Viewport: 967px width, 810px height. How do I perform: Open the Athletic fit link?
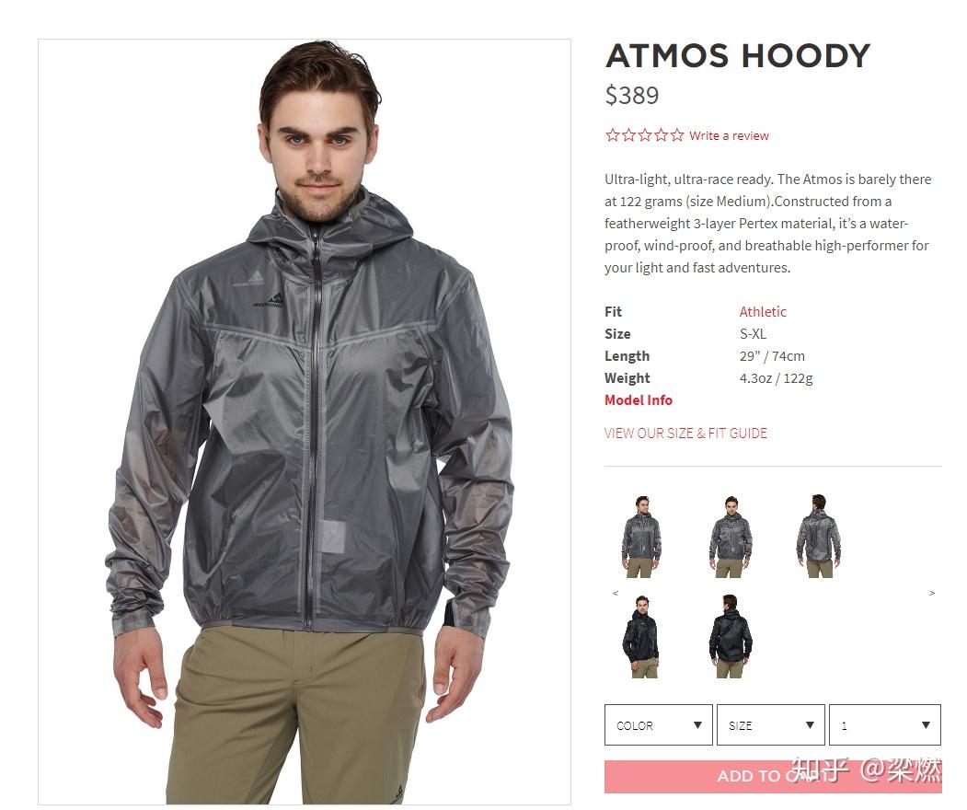763,311
